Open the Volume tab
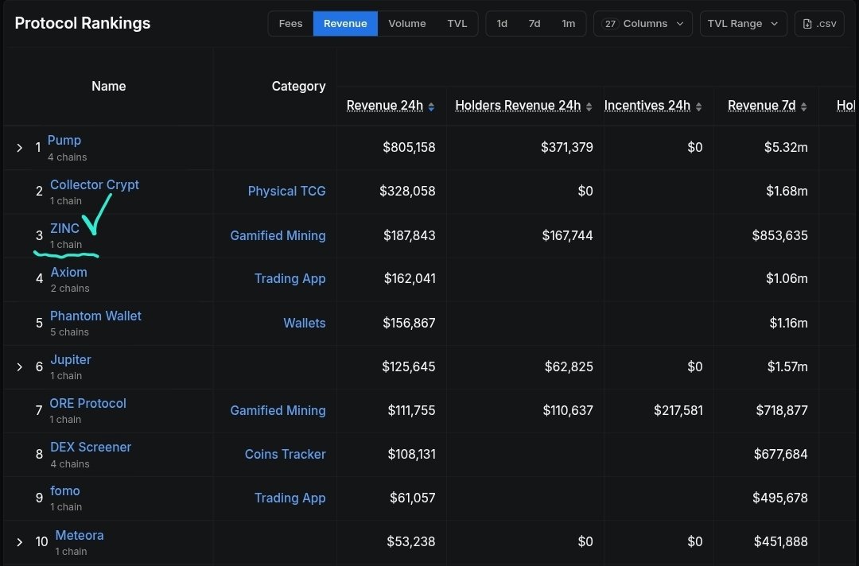859x566 pixels. pyautogui.click(x=407, y=24)
